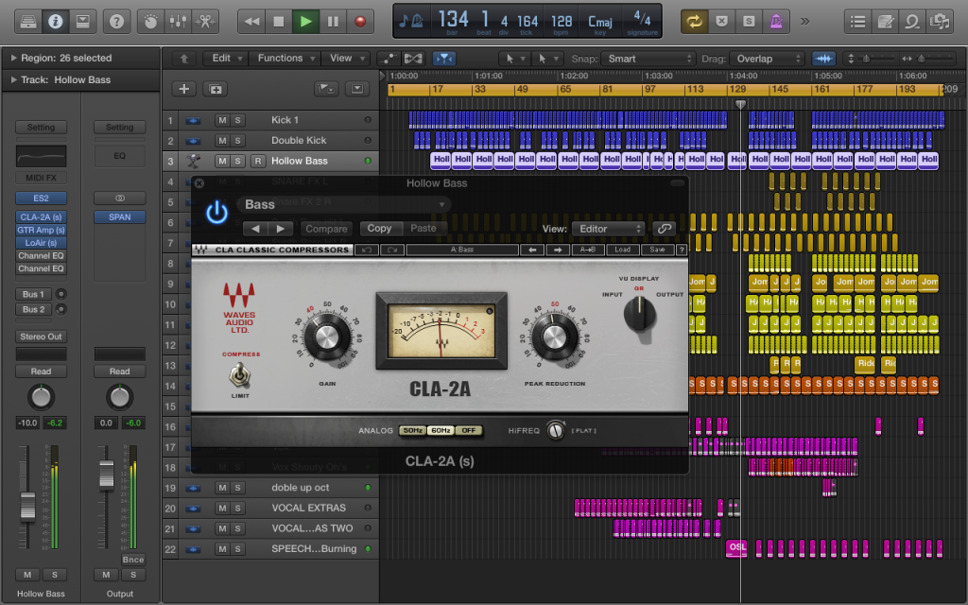Viewport: 968px width, 605px height.
Task: Enable Cycle mode in the control bar
Action: [x=694, y=20]
